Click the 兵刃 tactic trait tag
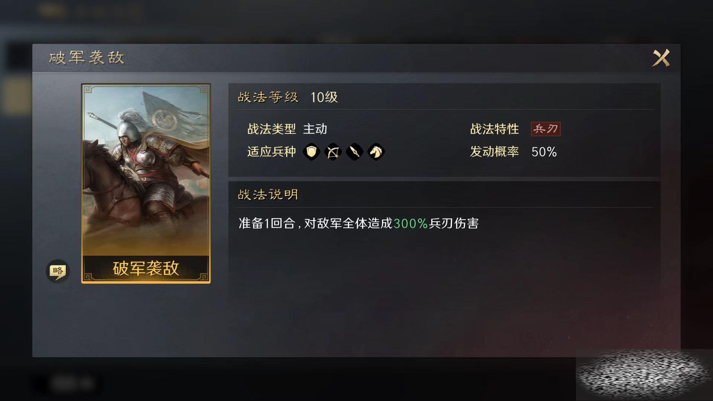Image resolution: width=713 pixels, height=401 pixels. point(546,129)
